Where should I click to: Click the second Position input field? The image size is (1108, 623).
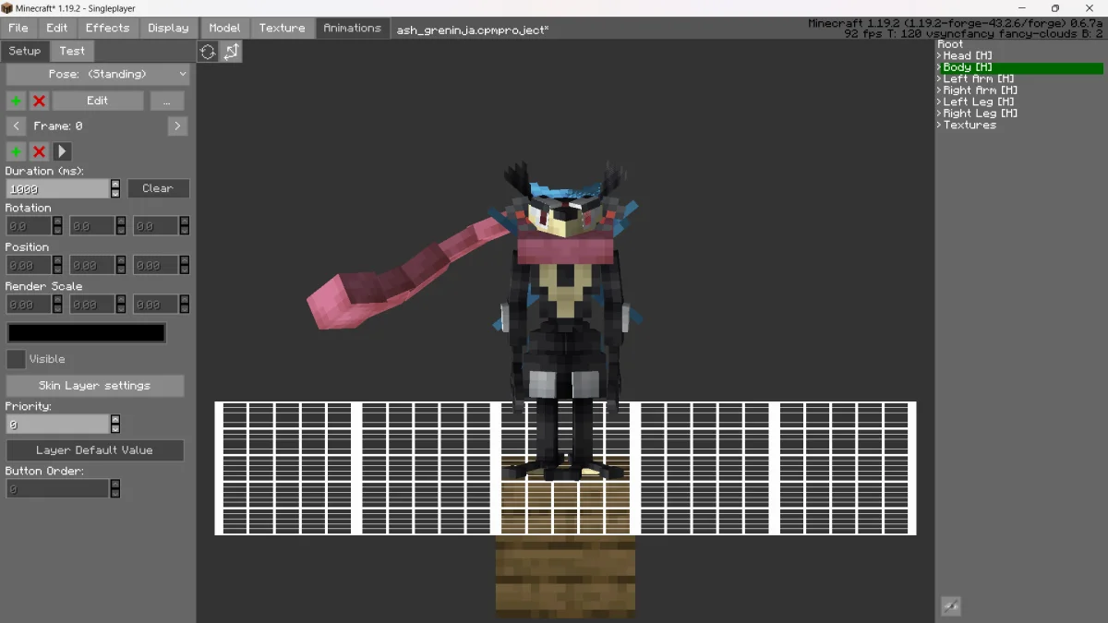point(92,265)
